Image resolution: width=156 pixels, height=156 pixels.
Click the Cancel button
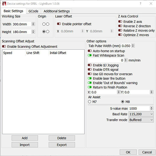[147, 152]
